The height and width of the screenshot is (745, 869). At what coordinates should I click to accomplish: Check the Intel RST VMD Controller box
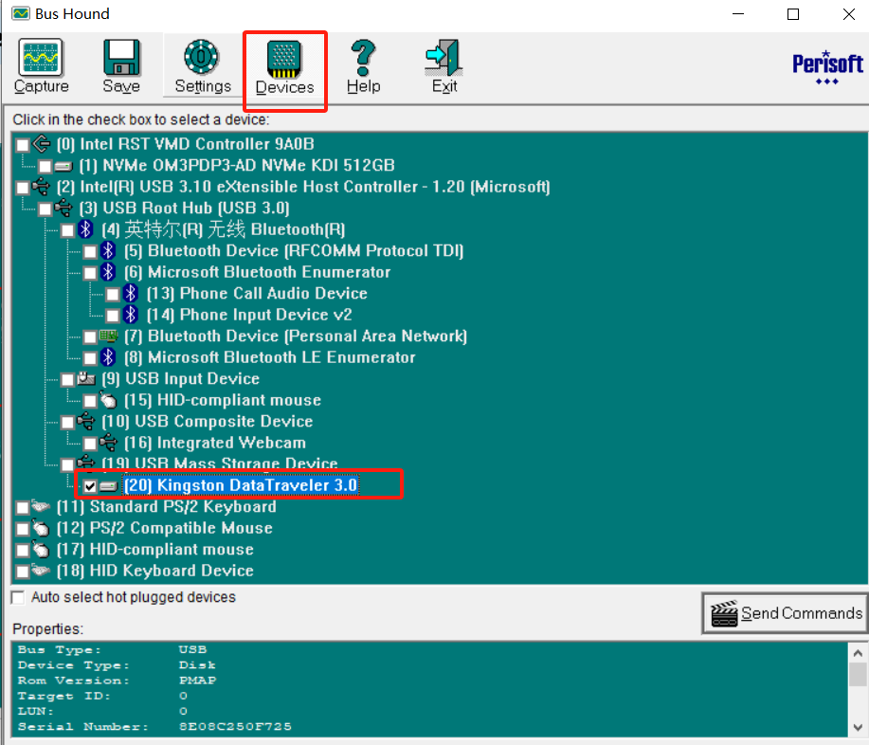[23, 145]
